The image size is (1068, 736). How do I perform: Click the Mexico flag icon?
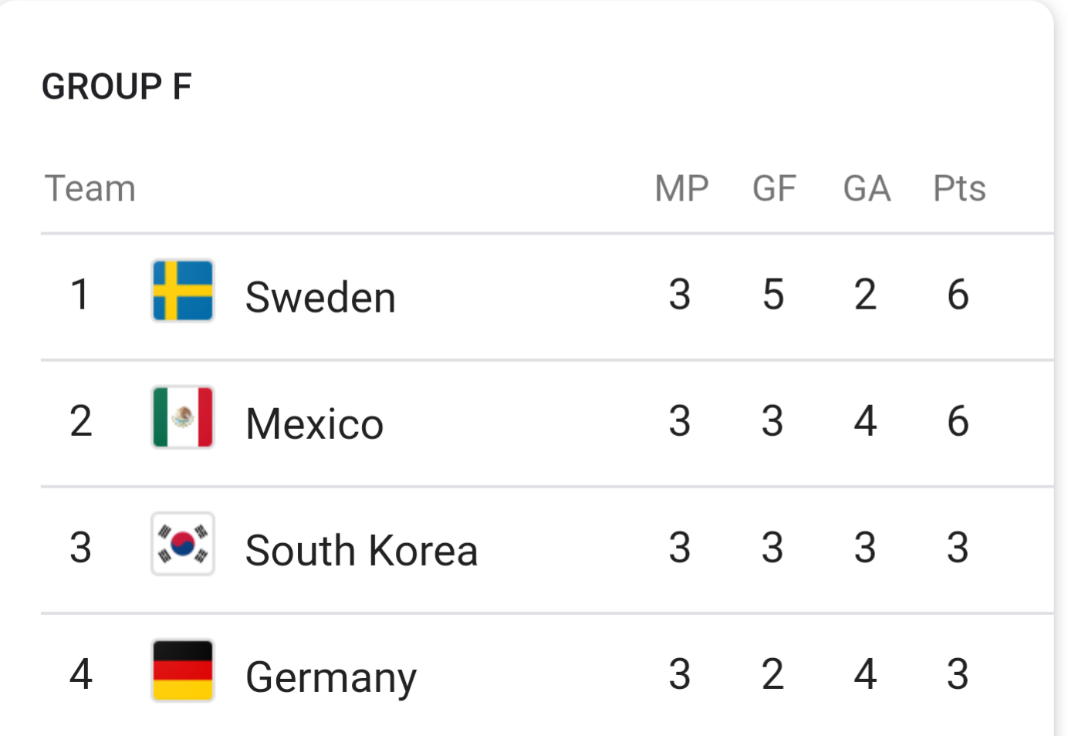(183, 417)
